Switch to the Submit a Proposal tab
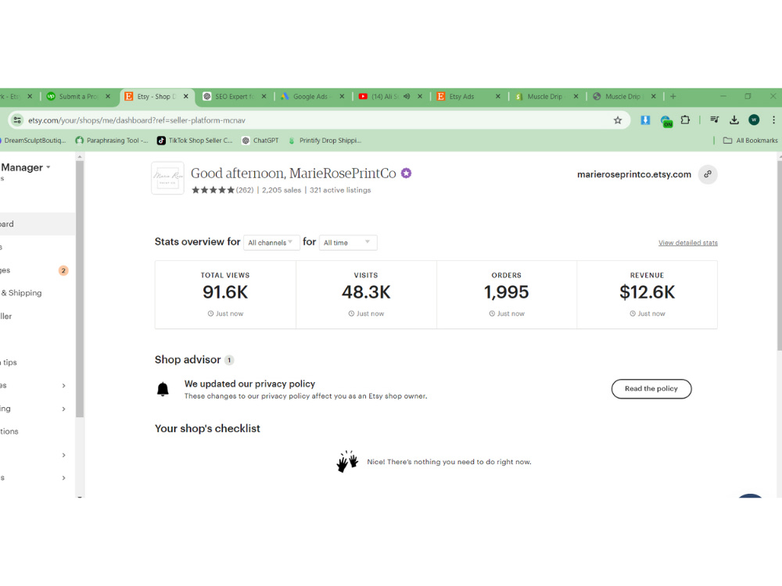The width and height of the screenshot is (782, 586). click(79, 96)
